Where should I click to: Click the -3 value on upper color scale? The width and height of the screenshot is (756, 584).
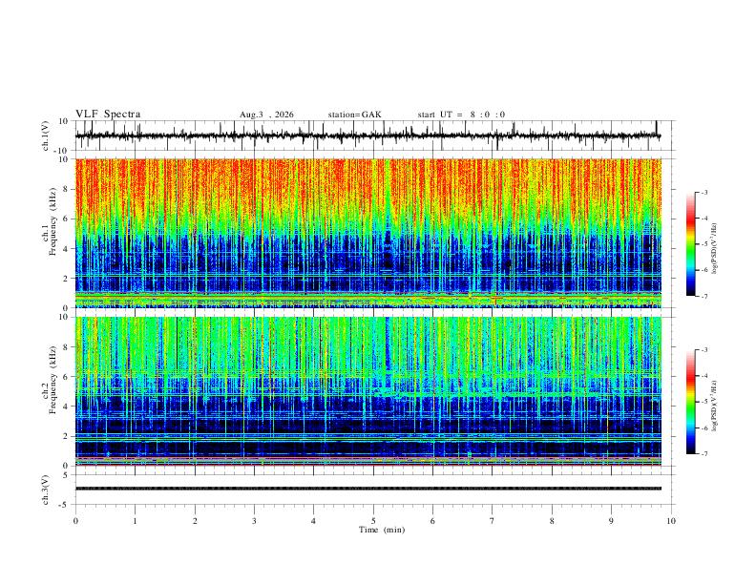point(704,192)
